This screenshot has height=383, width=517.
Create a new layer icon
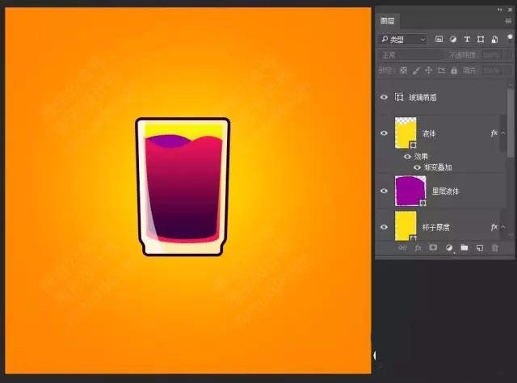tap(480, 248)
